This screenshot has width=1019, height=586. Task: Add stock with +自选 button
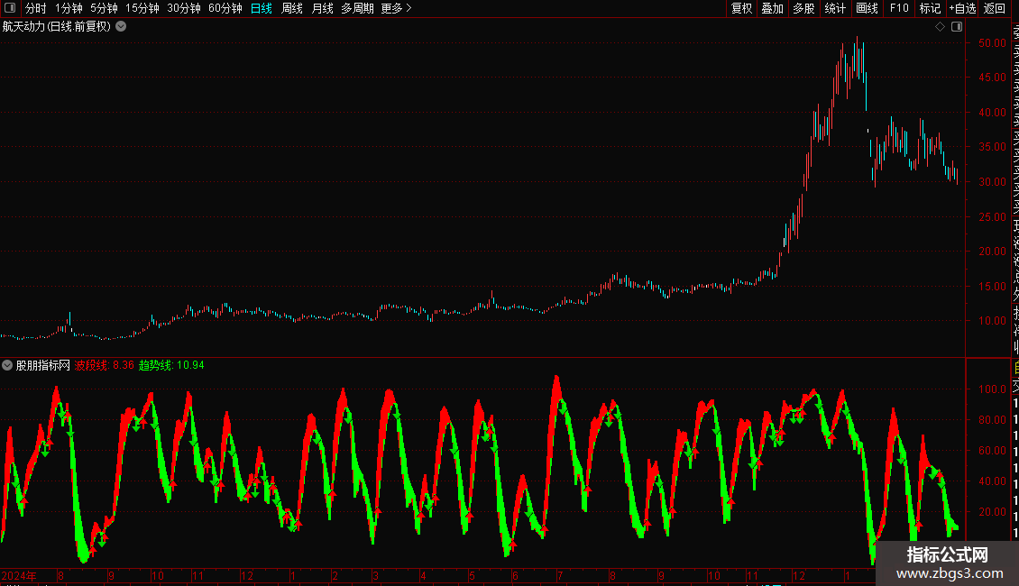click(962, 8)
